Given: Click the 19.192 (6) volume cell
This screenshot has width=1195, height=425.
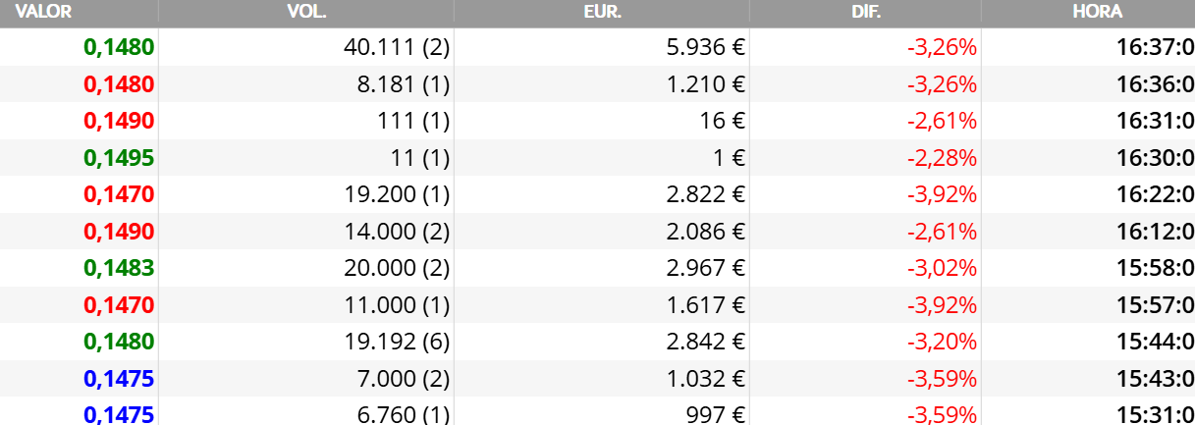Looking at the screenshot, I should click(x=397, y=342).
